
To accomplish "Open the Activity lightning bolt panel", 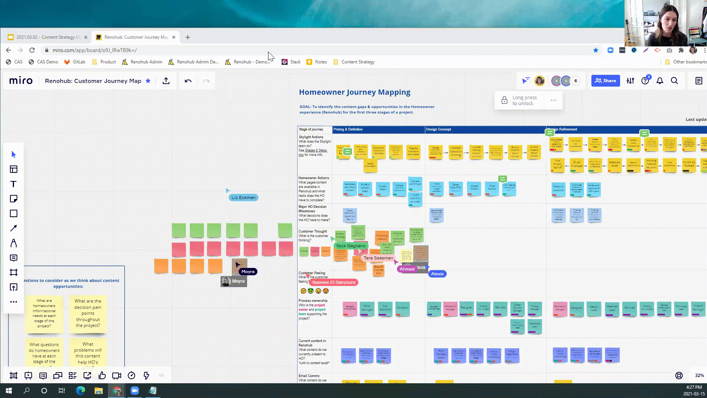I will (146, 376).
